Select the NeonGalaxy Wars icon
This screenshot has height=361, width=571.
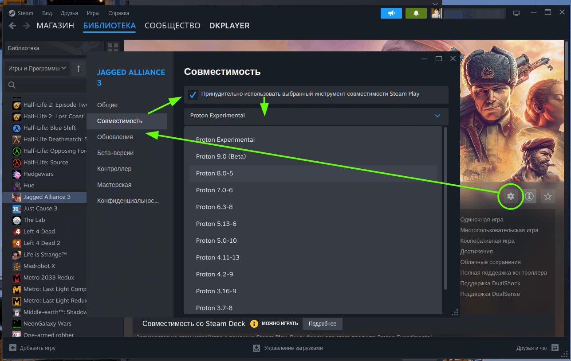click(x=17, y=324)
